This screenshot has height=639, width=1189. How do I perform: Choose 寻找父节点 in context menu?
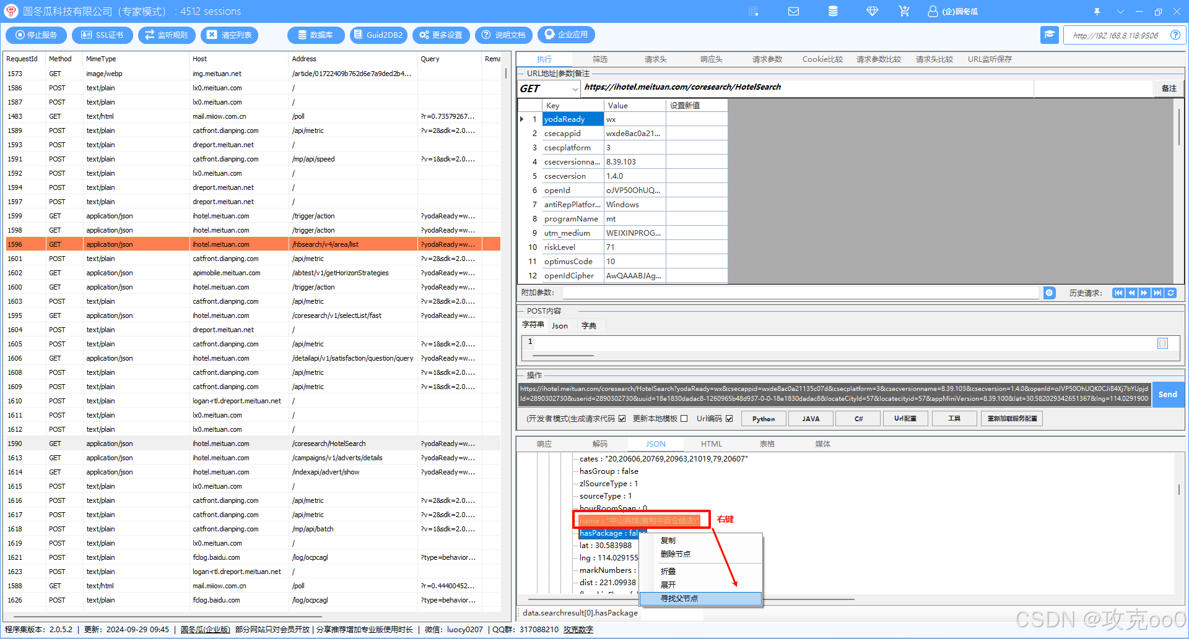tap(700, 599)
